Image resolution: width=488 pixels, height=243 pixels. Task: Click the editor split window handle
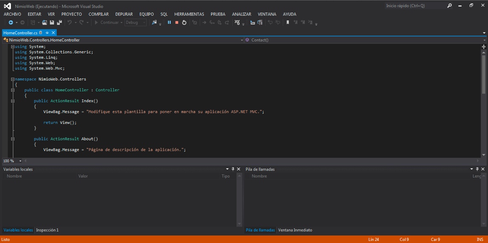(x=484, y=47)
